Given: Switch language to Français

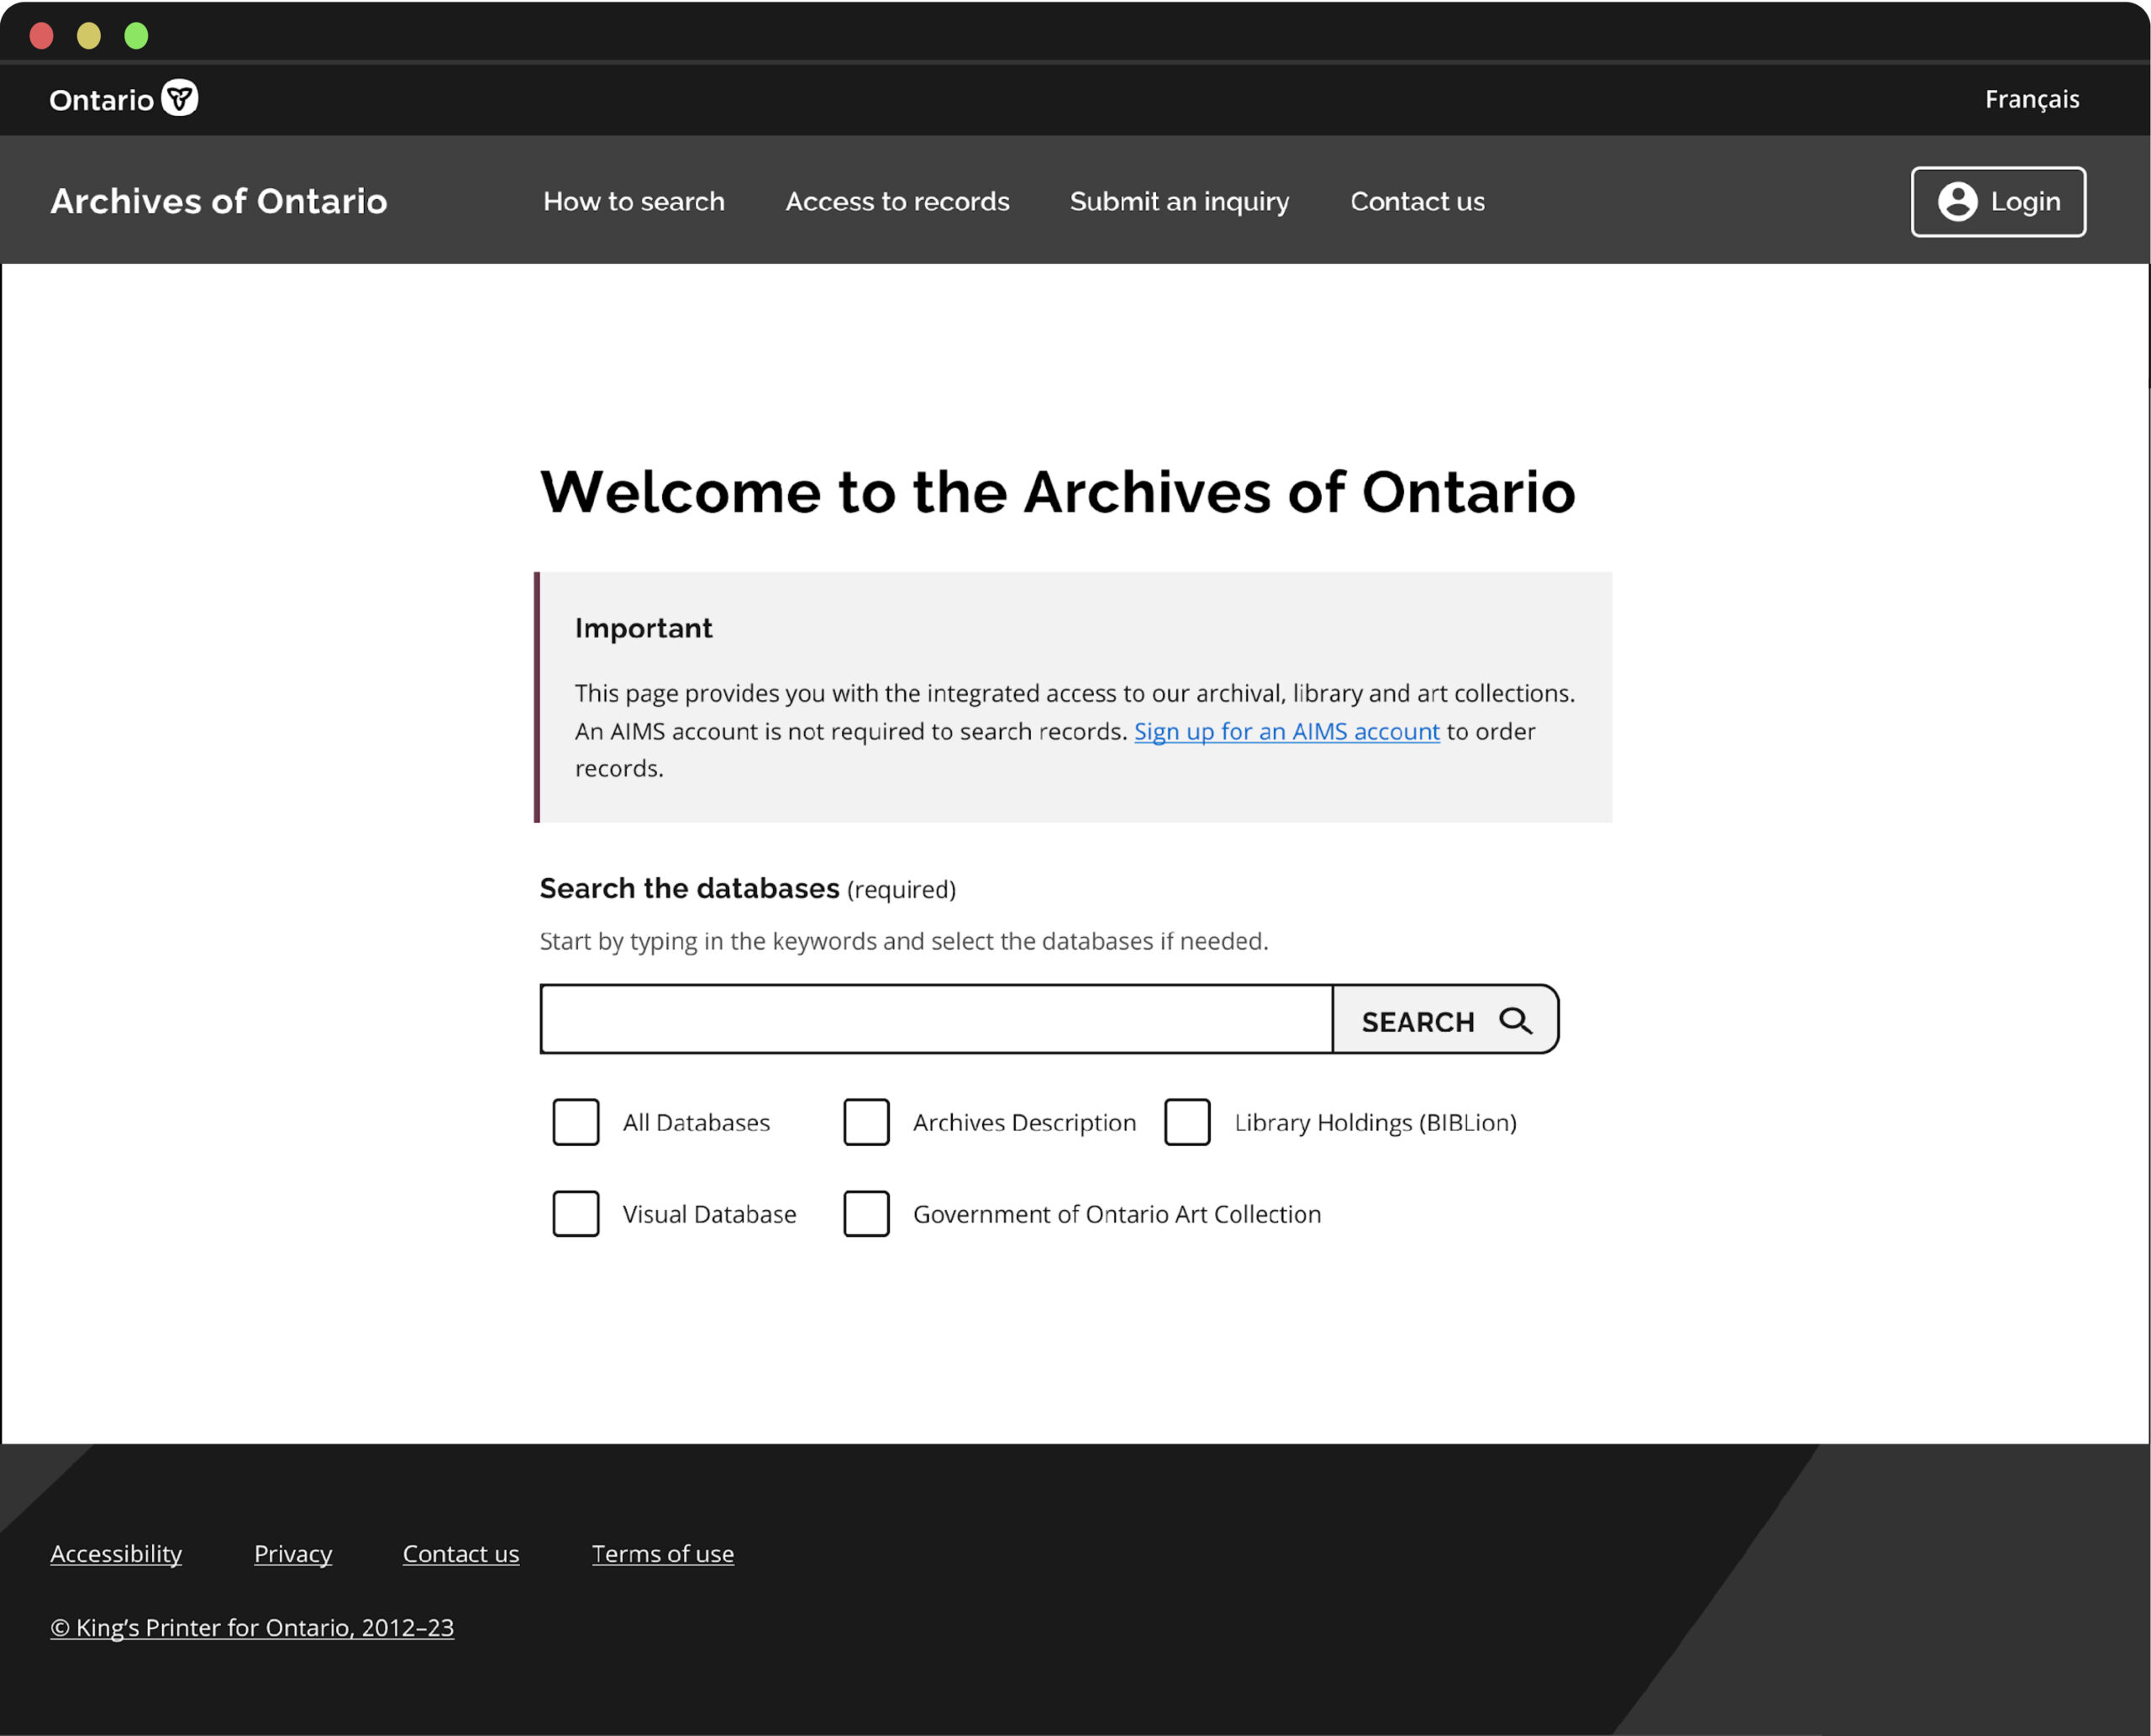Looking at the screenshot, I should click(2032, 99).
